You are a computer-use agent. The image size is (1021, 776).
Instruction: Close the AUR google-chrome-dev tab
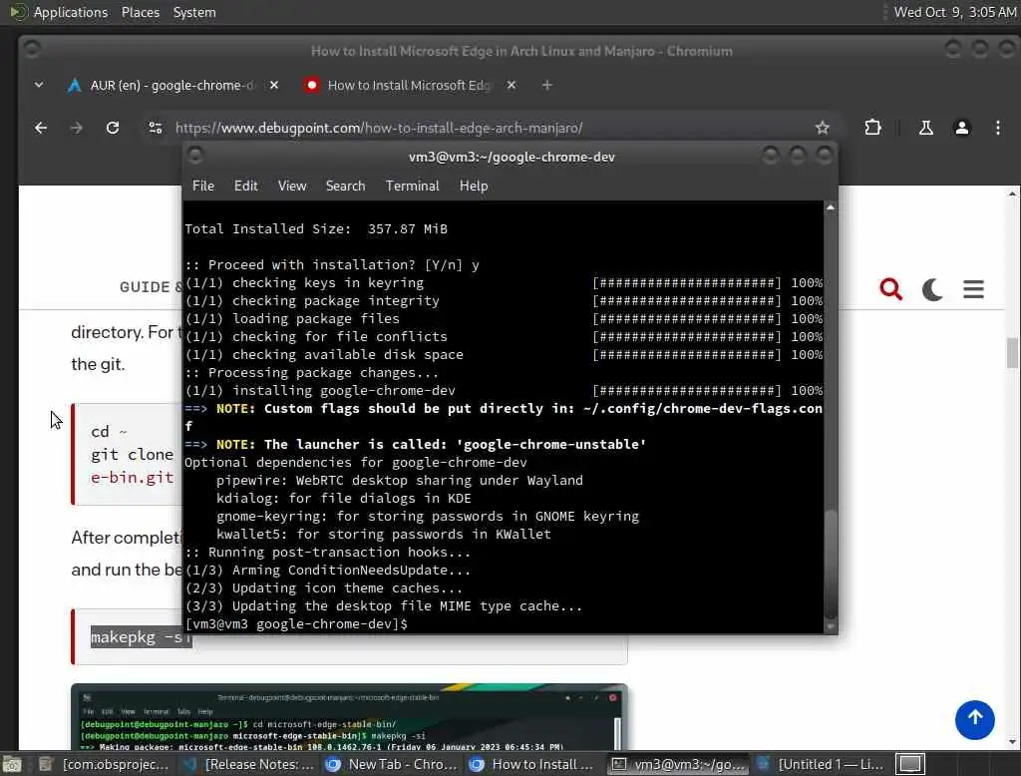(274, 86)
